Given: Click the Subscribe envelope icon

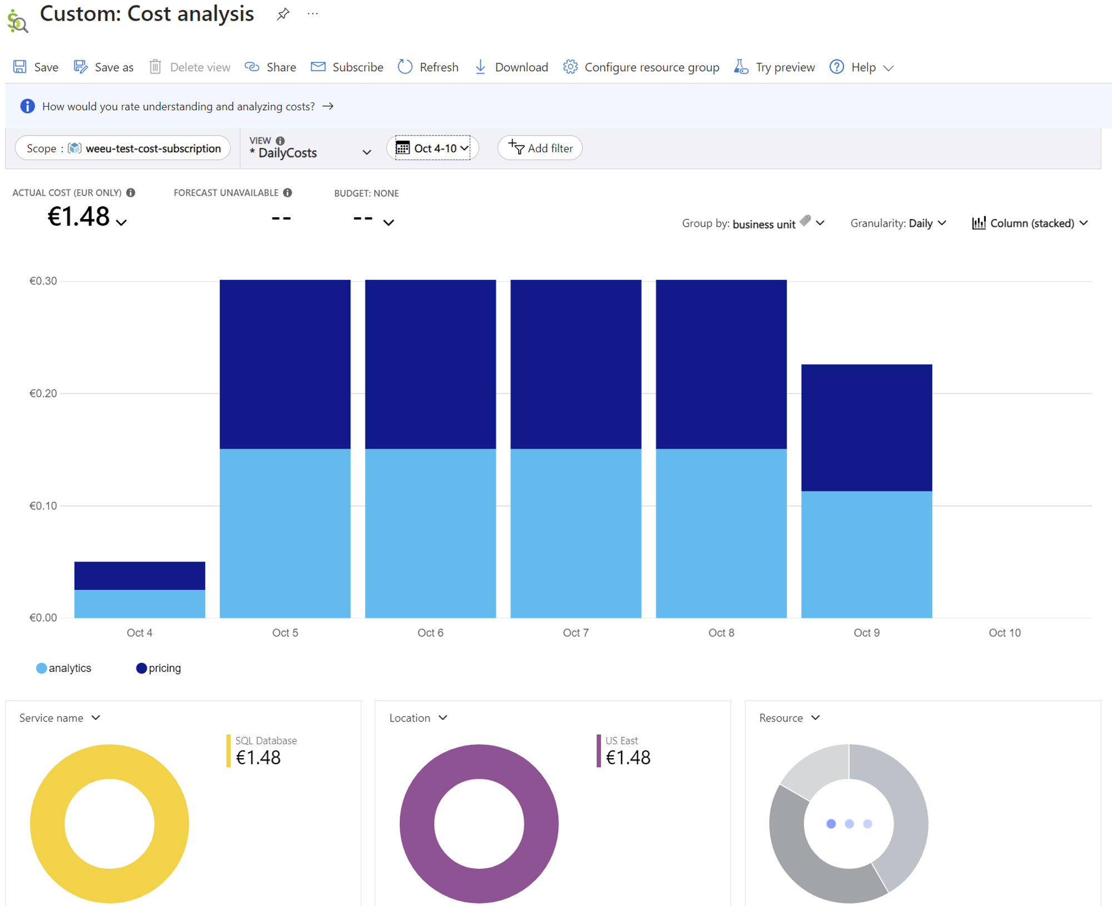Looking at the screenshot, I should pos(318,67).
